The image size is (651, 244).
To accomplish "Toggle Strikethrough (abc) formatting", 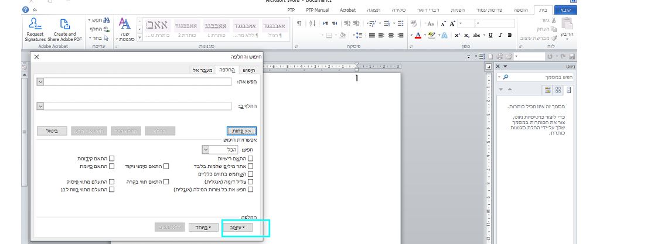I will tap(476, 35).
